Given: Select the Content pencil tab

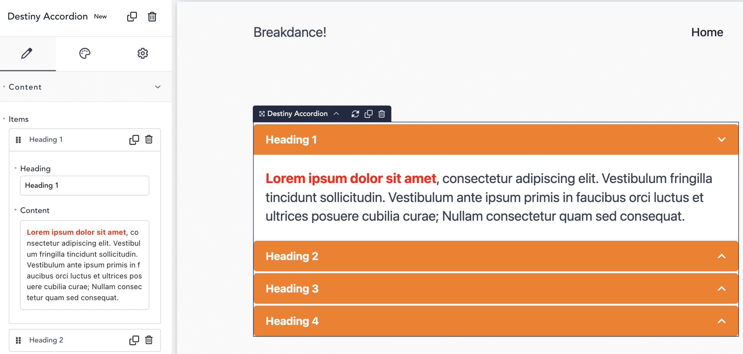Looking at the screenshot, I should [27, 53].
